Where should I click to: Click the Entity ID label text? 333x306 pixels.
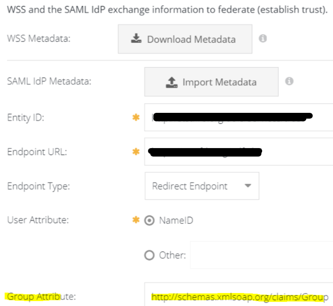[x=26, y=118]
